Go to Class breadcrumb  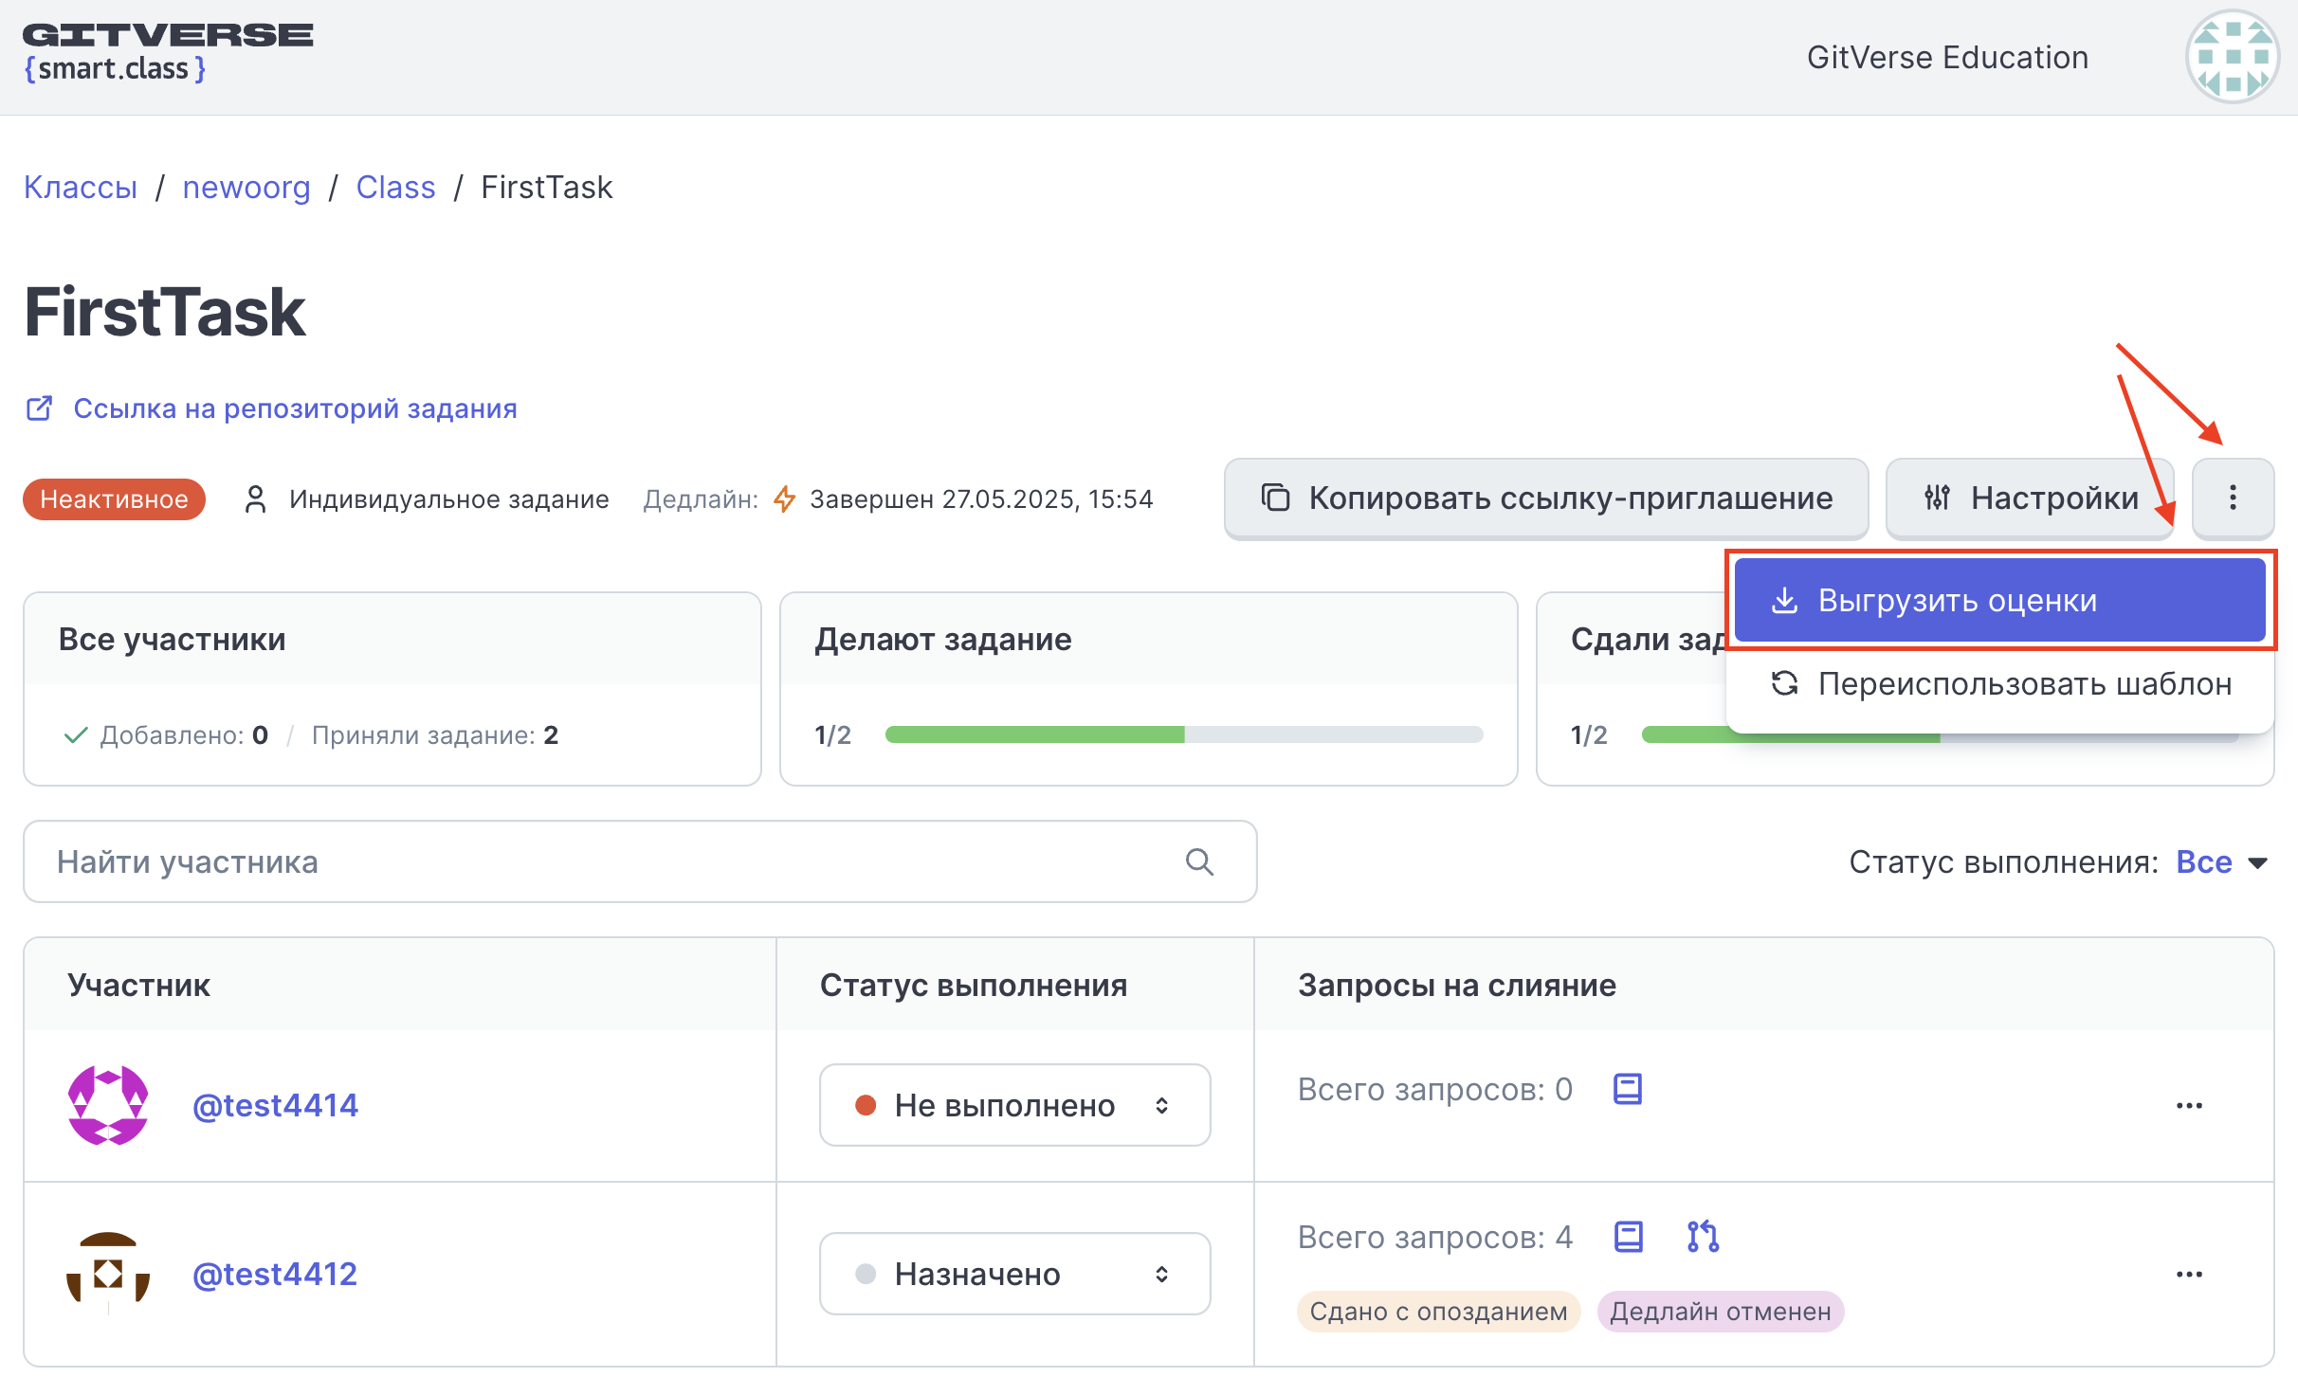point(395,188)
